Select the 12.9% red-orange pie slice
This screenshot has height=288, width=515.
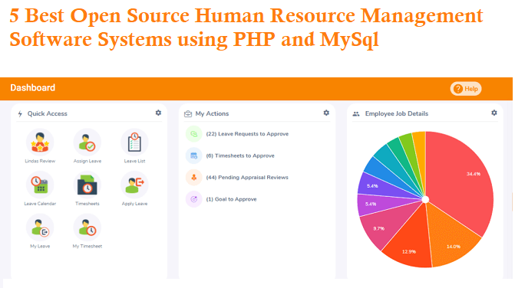411,243
